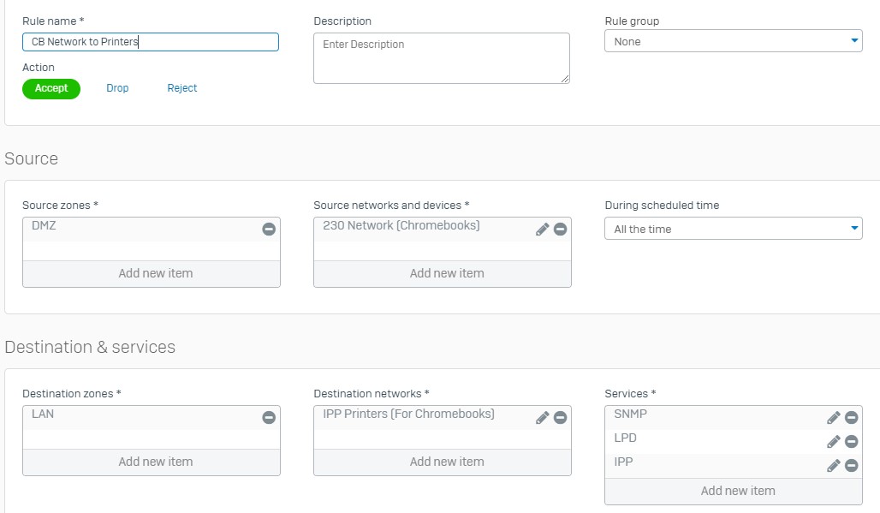
Task: Add new item to Services list
Action: 737,491
